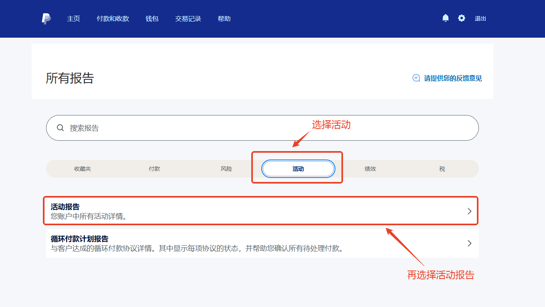Open the notifications bell
The height and width of the screenshot is (307, 545).
(445, 18)
